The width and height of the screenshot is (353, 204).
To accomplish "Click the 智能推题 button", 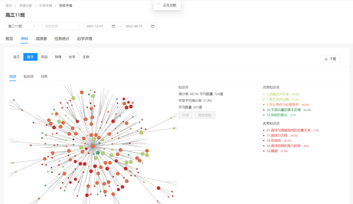I will coord(205,115).
